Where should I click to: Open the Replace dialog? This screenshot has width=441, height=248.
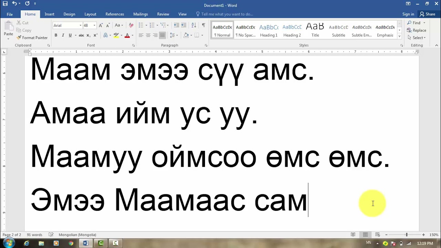click(x=417, y=30)
